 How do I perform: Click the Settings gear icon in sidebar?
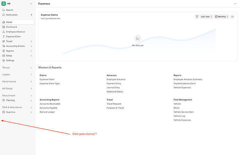pos(4,60)
